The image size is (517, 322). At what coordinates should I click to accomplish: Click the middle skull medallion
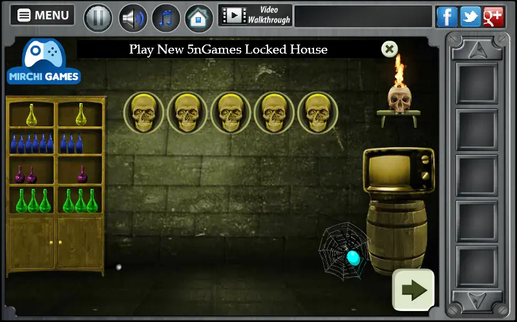click(231, 112)
